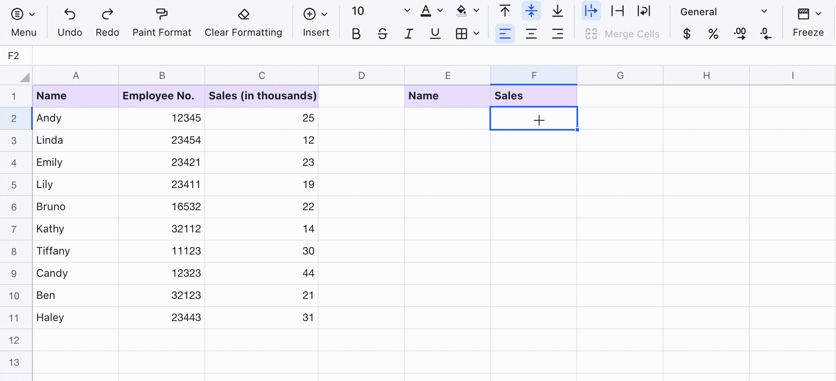Click decrease decimal places button
Image resolution: width=836 pixels, height=381 pixels.
766,34
